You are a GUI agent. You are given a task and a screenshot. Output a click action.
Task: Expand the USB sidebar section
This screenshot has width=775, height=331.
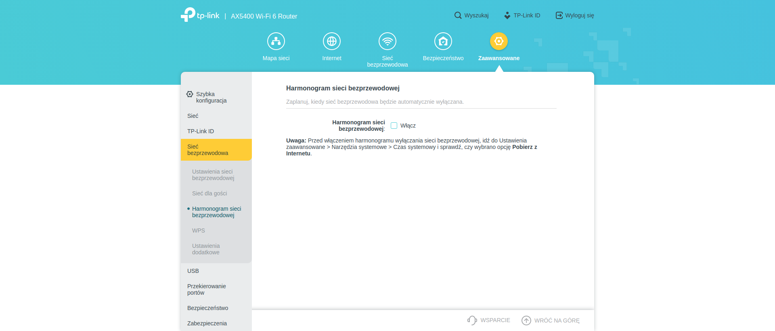tap(193, 271)
